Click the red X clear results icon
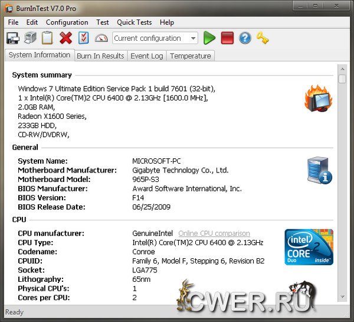The height and width of the screenshot is (322, 354). [65, 38]
